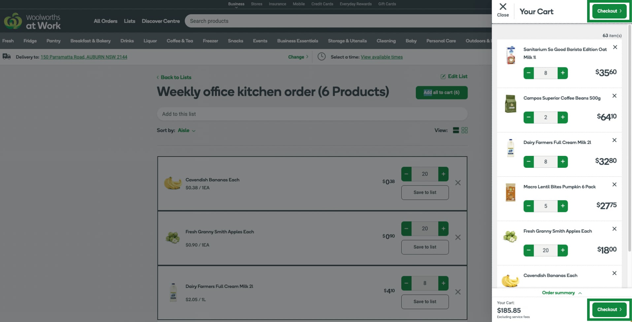Remove Macro Lentil Bites Pumpkin from cart
Viewport: 632px width, 322px height.
tap(615, 184)
